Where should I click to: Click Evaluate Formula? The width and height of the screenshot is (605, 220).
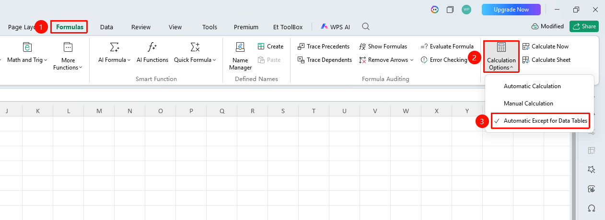[x=447, y=46]
